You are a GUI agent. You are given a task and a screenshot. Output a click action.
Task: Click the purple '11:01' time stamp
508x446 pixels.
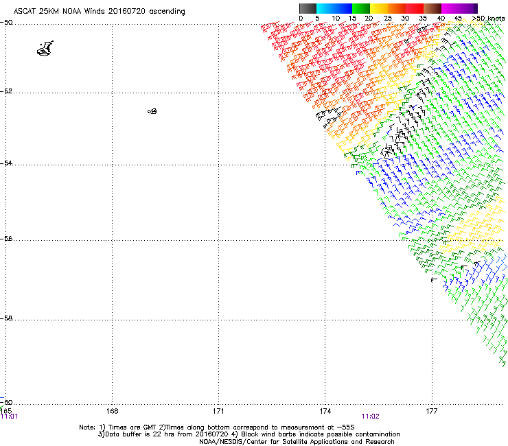pos(9,416)
